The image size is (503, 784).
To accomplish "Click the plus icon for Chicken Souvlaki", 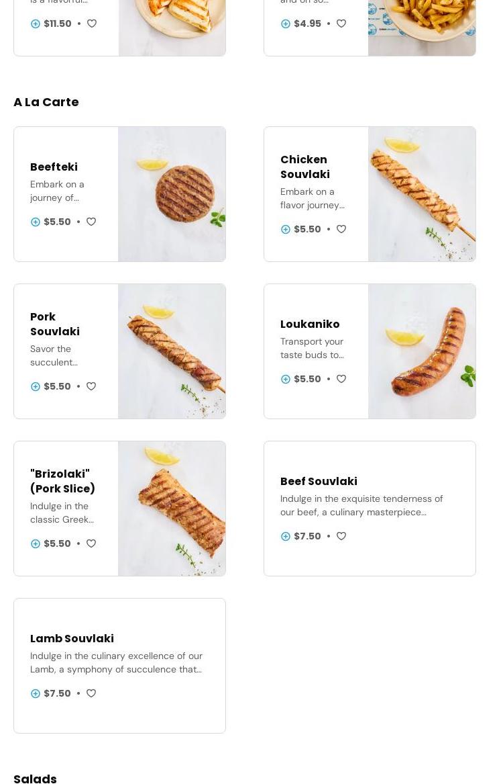I will pos(286,230).
